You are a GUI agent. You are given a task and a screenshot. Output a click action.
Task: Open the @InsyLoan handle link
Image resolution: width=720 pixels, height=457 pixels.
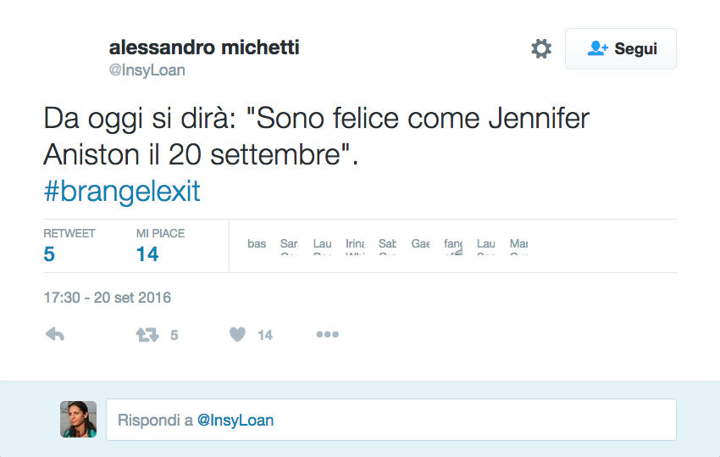[147, 70]
